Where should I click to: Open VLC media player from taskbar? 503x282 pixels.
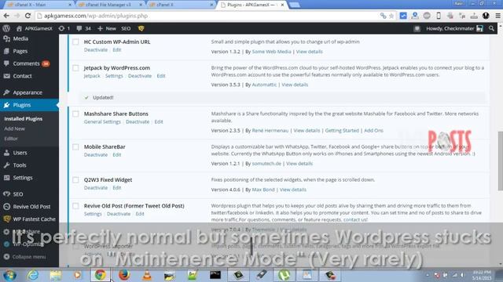tap(147, 275)
